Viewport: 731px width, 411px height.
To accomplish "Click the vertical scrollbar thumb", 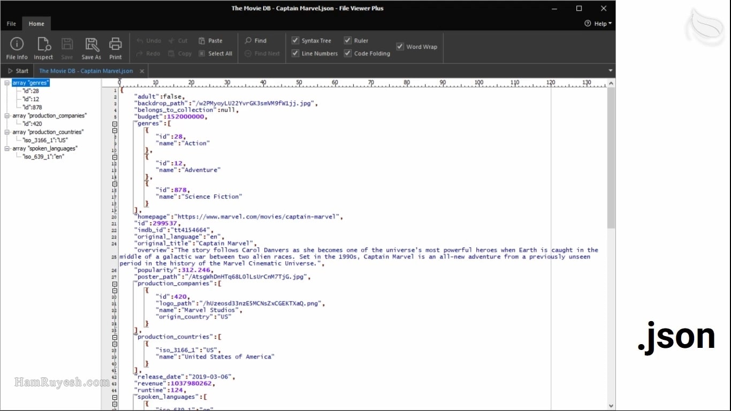I will pyautogui.click(x=611, y=158).
